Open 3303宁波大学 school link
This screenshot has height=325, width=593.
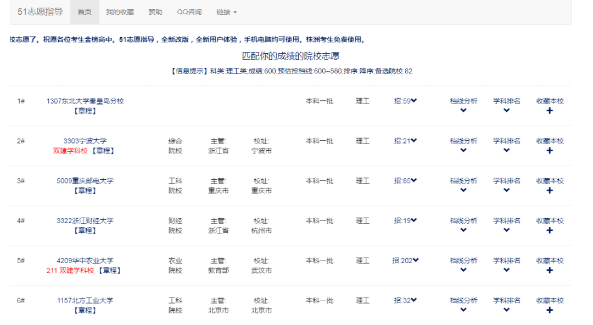(x=85, y=141)
